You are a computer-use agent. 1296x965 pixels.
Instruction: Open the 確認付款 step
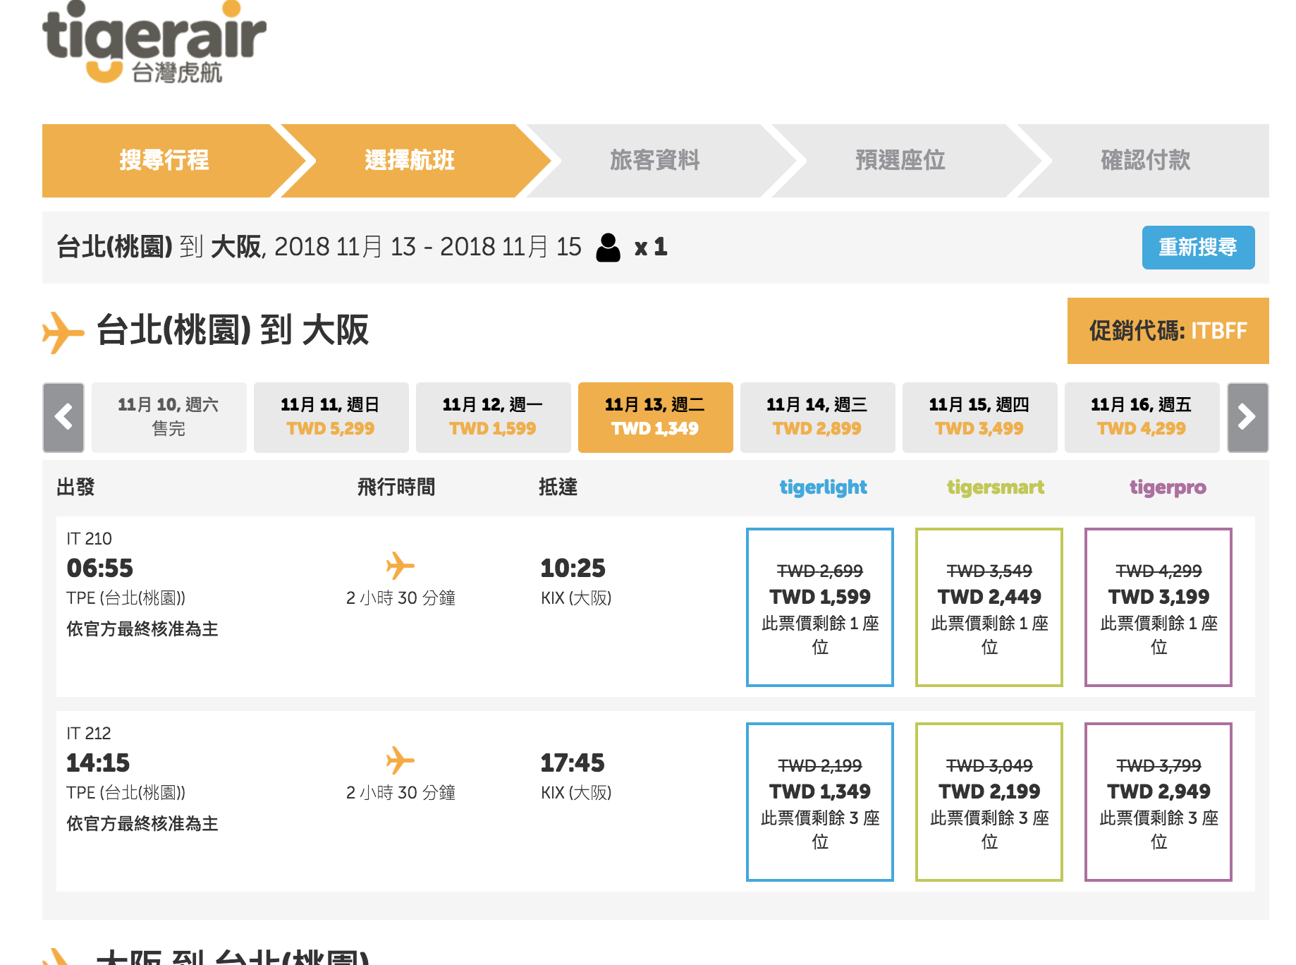pyautogui.click(x=1146, y=161)
